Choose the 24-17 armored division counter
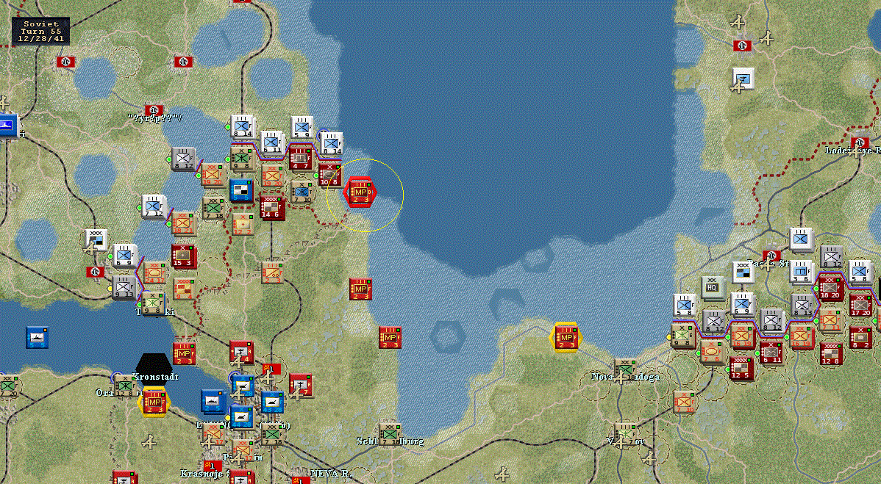 coord(154,272)
